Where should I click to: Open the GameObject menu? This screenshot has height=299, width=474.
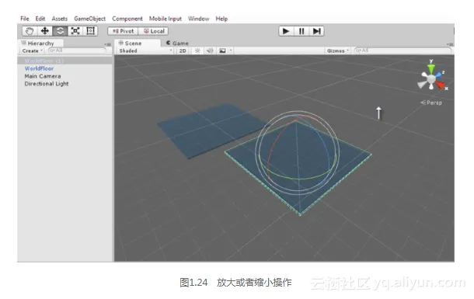90,19
